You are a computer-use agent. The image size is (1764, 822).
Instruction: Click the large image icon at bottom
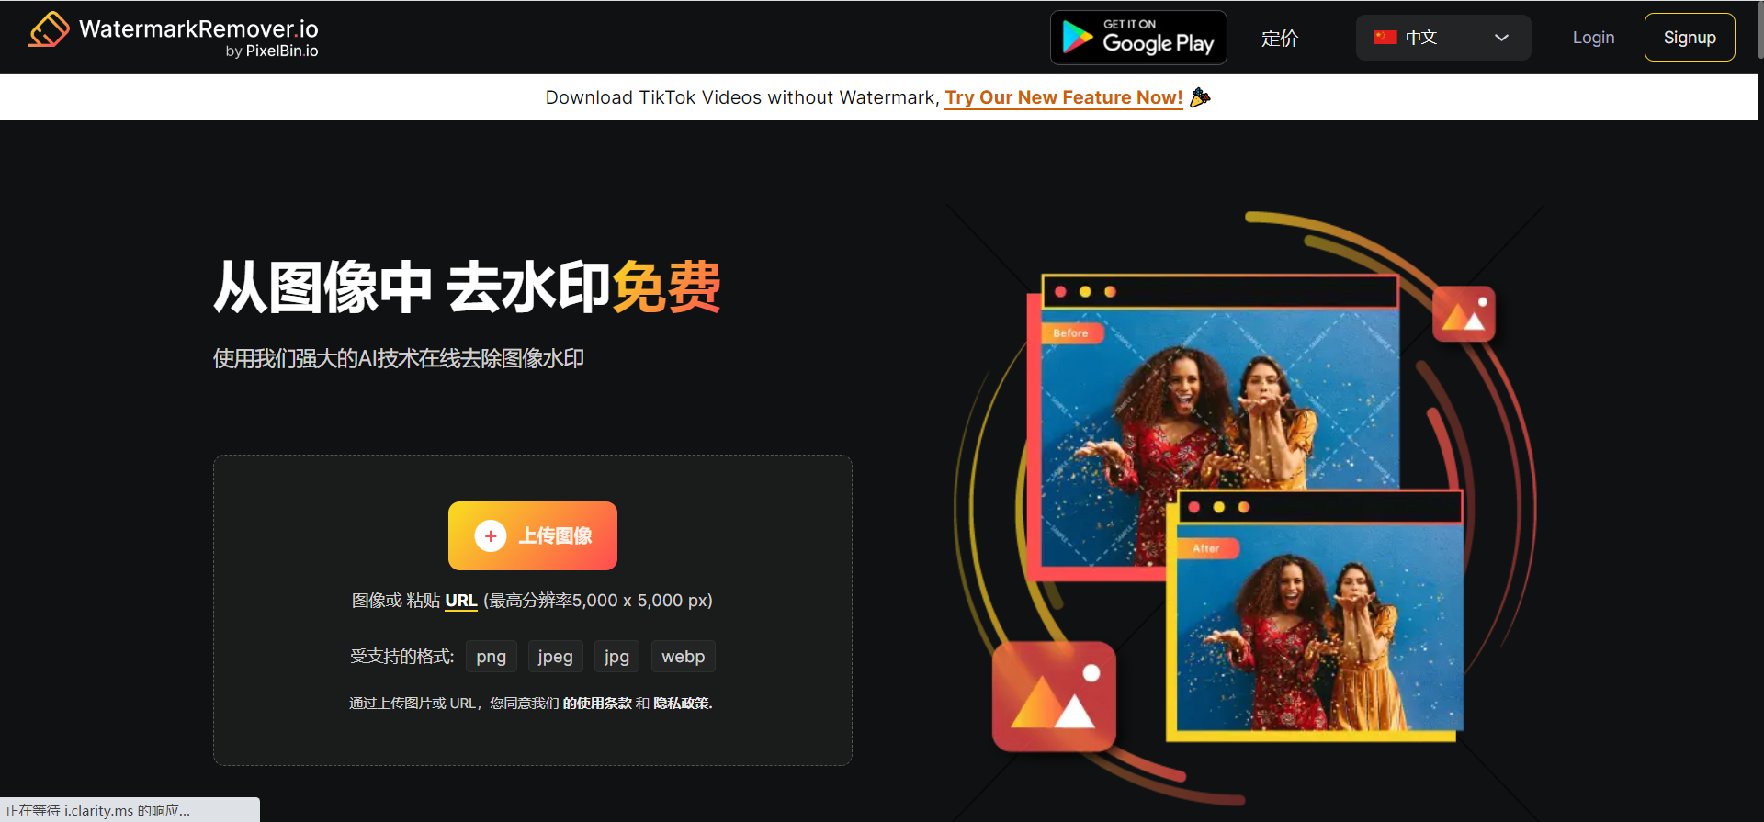click(1054, 697)
